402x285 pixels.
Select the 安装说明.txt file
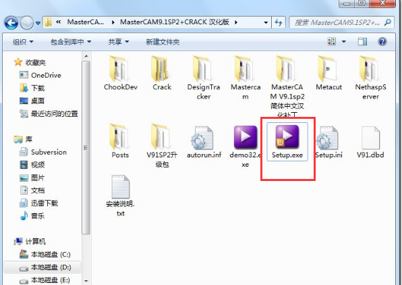point(120,196)
